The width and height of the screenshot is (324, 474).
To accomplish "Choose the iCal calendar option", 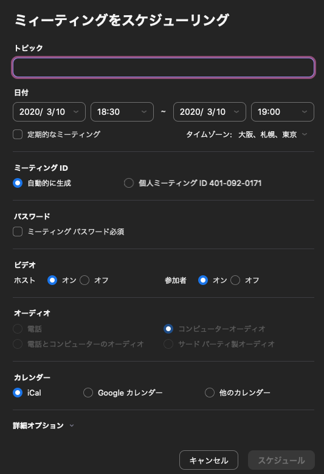I will click(18, 393).
